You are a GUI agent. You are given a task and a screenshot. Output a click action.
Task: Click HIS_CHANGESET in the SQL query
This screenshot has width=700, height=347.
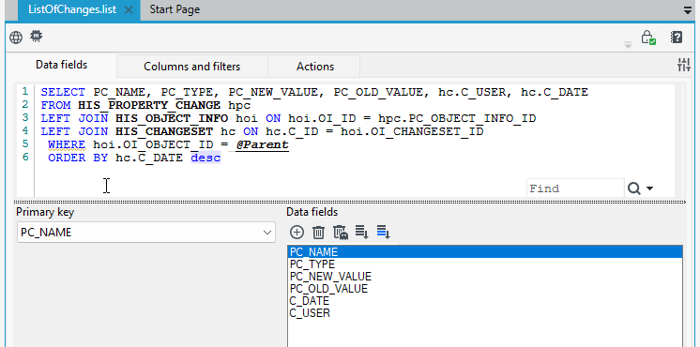click(164, 131)
